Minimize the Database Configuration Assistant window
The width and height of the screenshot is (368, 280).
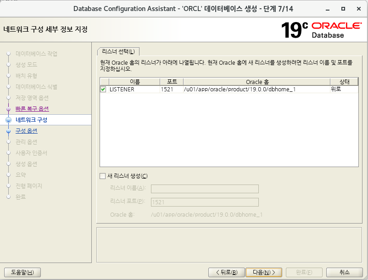click(x=328, y=9)
